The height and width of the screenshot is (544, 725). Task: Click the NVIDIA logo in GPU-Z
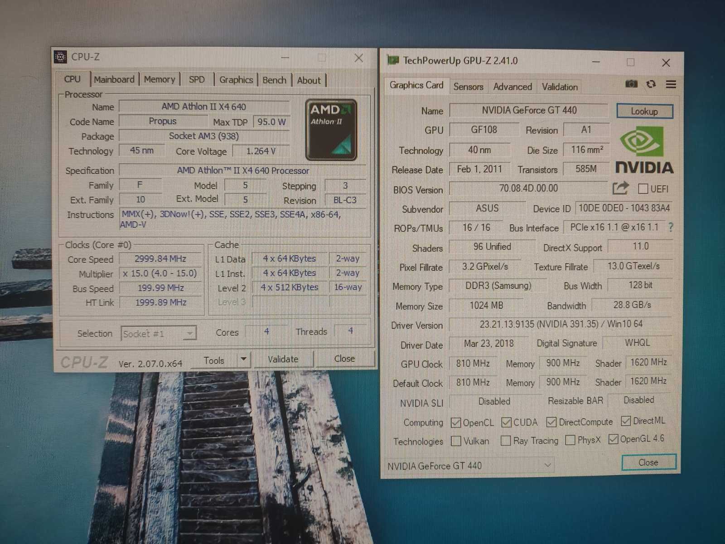click(x=644, y=151)
